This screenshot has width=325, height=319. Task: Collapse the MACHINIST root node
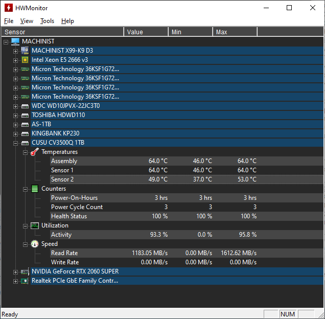pyautogui.click(x=6, y=42)
